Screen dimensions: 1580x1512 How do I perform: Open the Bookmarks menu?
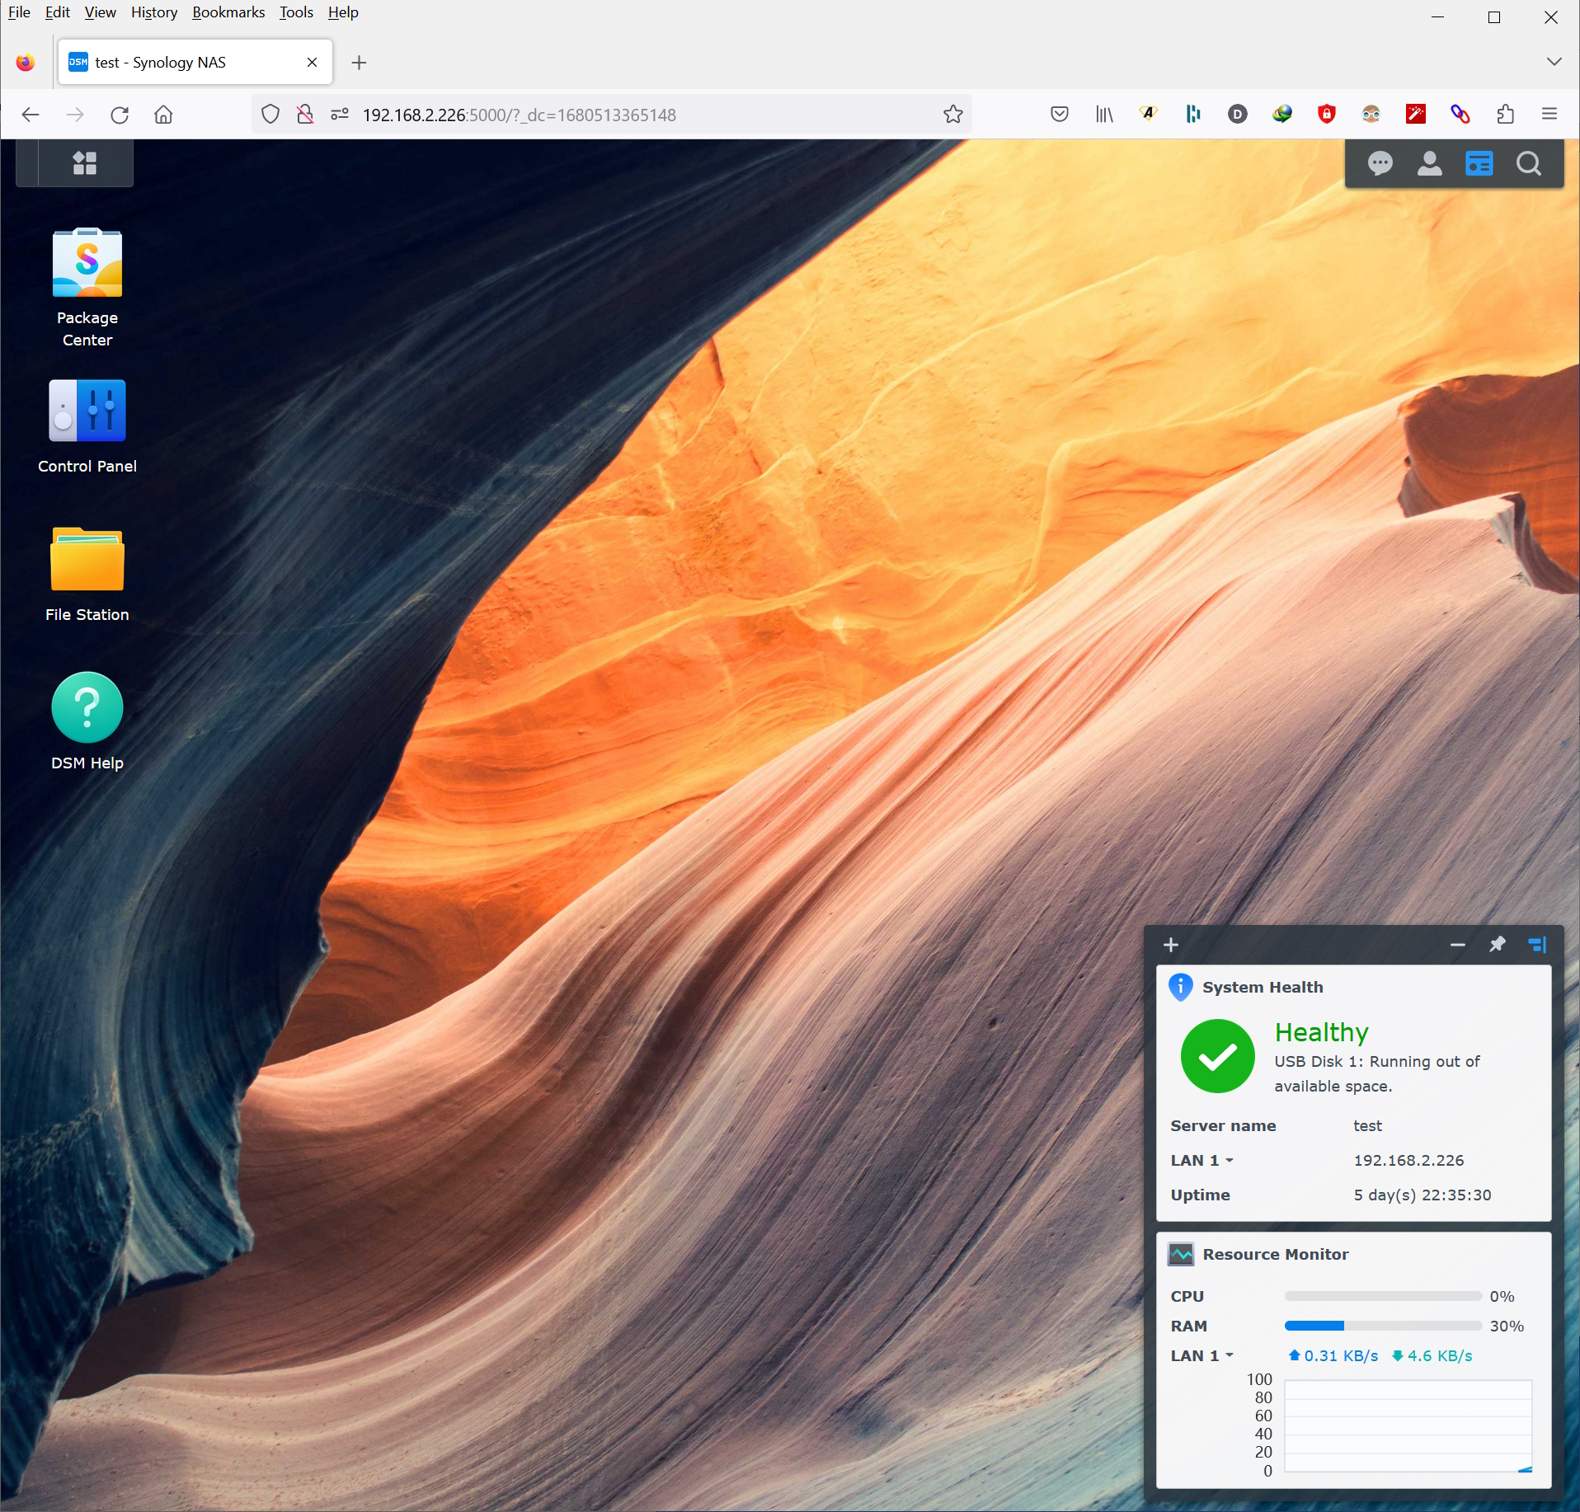(228, 12)
